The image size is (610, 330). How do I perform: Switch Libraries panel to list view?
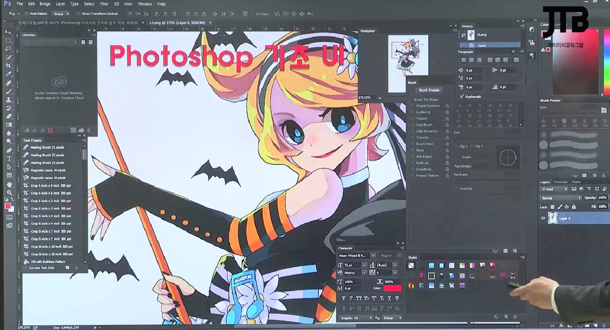(90, 42)
